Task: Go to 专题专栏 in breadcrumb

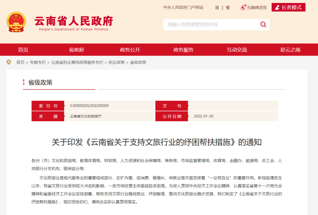Action: pos(38,62)
